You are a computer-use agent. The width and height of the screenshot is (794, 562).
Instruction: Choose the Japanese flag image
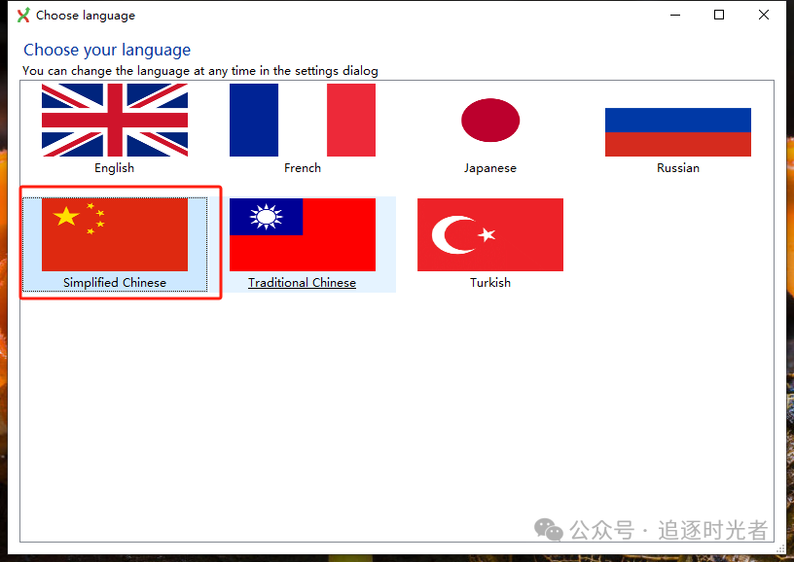[490, 121]
